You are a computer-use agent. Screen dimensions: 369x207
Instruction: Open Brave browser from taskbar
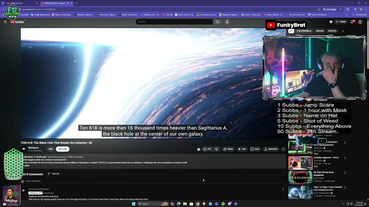(x=204, y=204)
